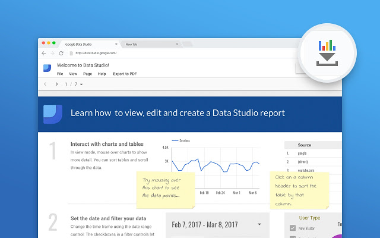
Task: Sort the table by the Source column header
Action: click(x=305, y=145)
